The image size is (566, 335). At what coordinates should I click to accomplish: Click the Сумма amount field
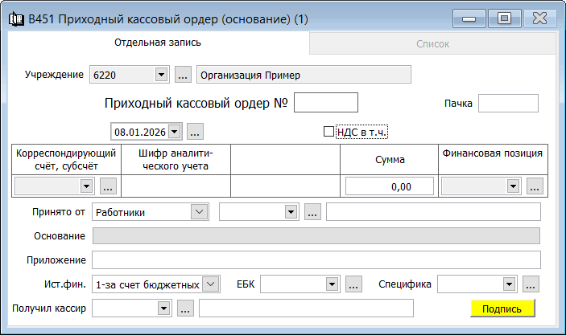click(x=390, y=186)
